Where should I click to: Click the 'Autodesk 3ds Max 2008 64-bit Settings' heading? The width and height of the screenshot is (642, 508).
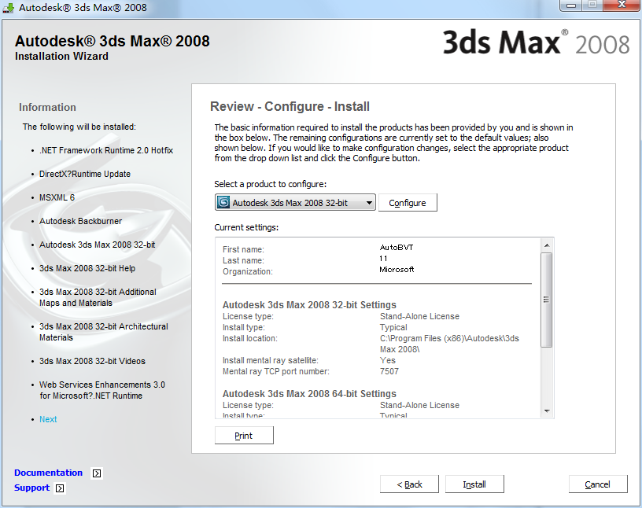coord(309,394)
